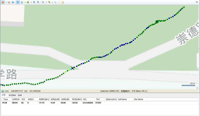Select the pointer arrow tool

18,2
